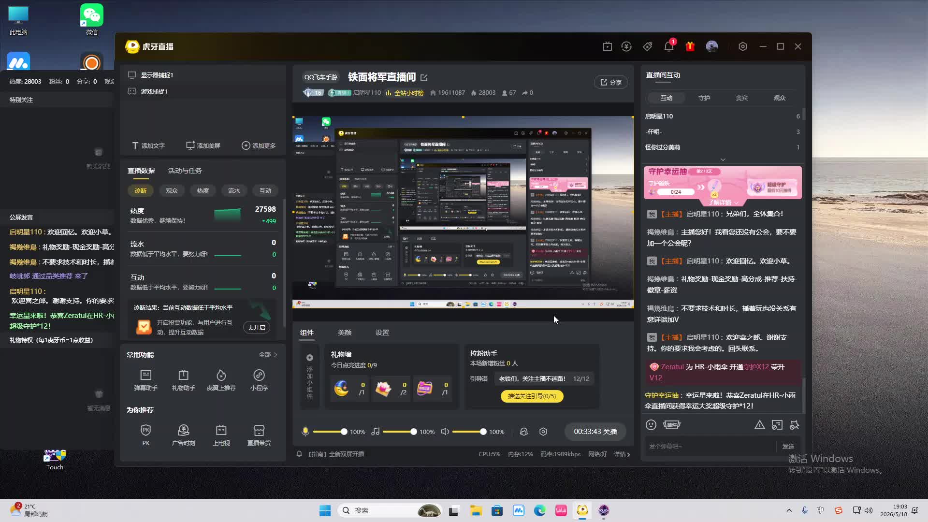Open Microsoft Edge from taskbar
This screenshot has width=928, height=522.
[x=539, y=510]
